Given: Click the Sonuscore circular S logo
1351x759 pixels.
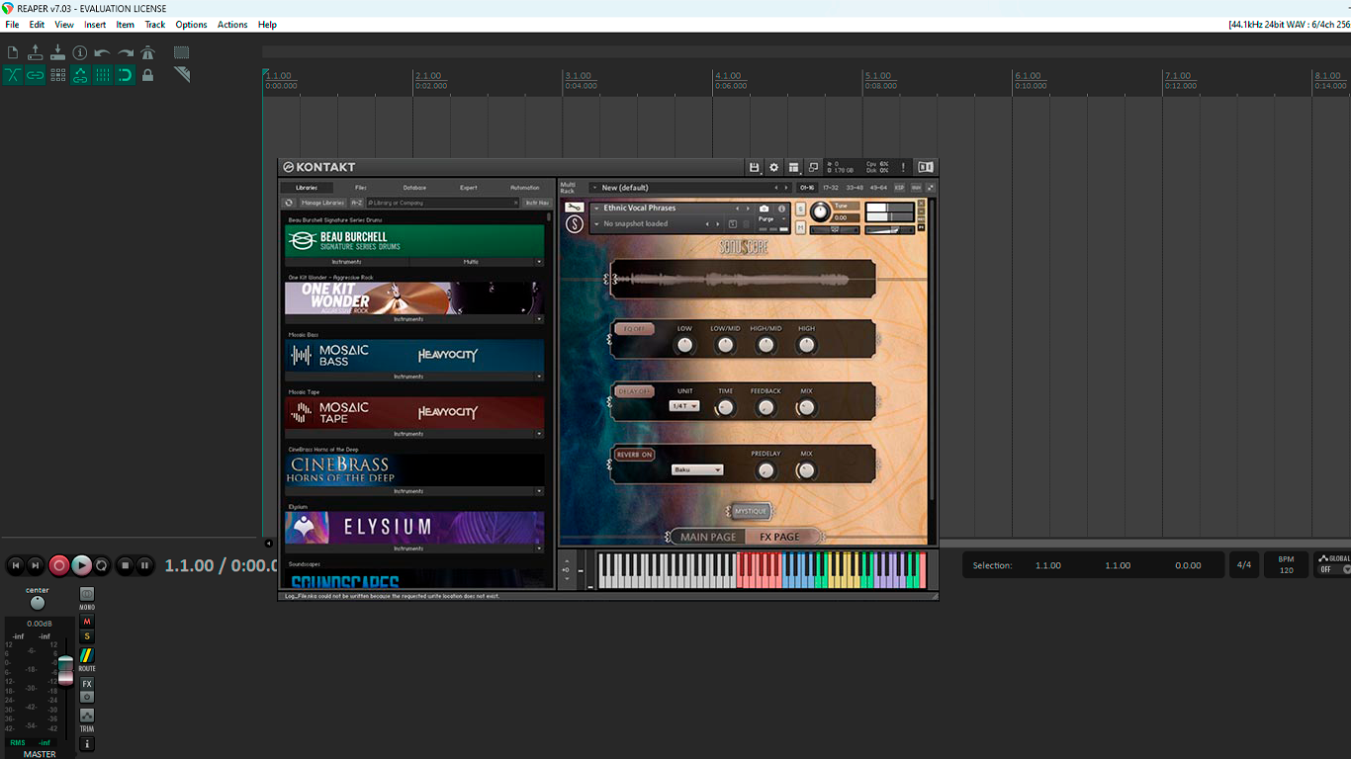Looking at the screenshot, I should tap(575, 224).
